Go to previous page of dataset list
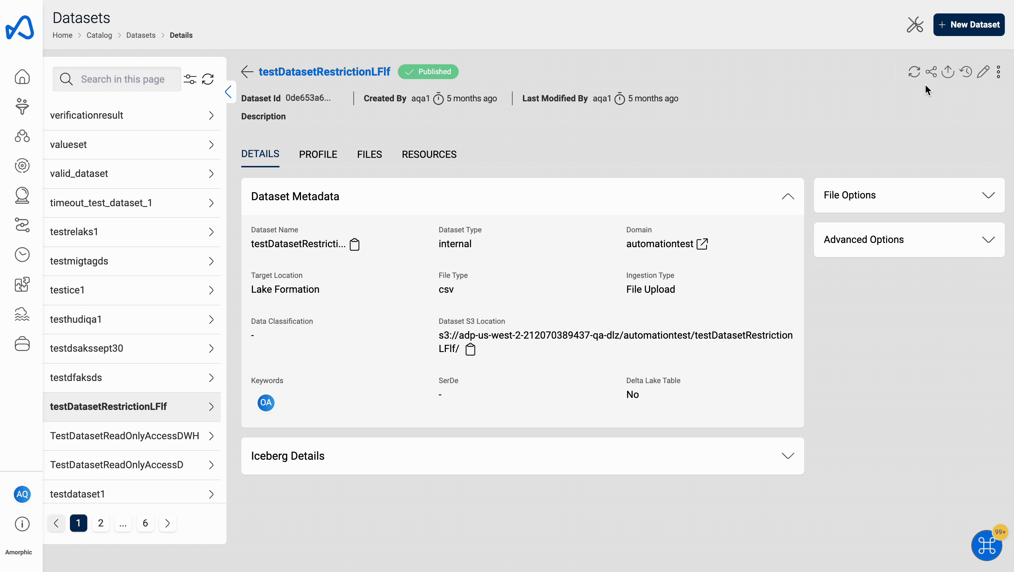The height and width of the screenshot is (572, 1014). click(56, 523)
